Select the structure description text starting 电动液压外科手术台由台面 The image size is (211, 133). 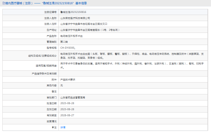click(x=132, y=56)
